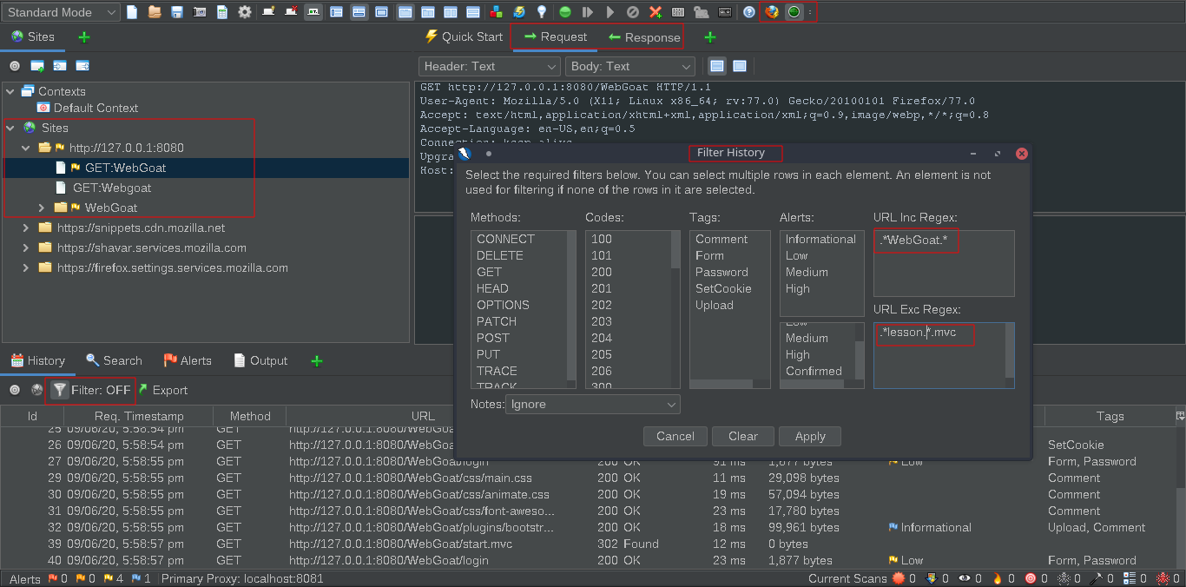The width and height of the screenshot is (1186, 587).
Task: Click the green break-on-all-requests circle
Action: (565, 12)
